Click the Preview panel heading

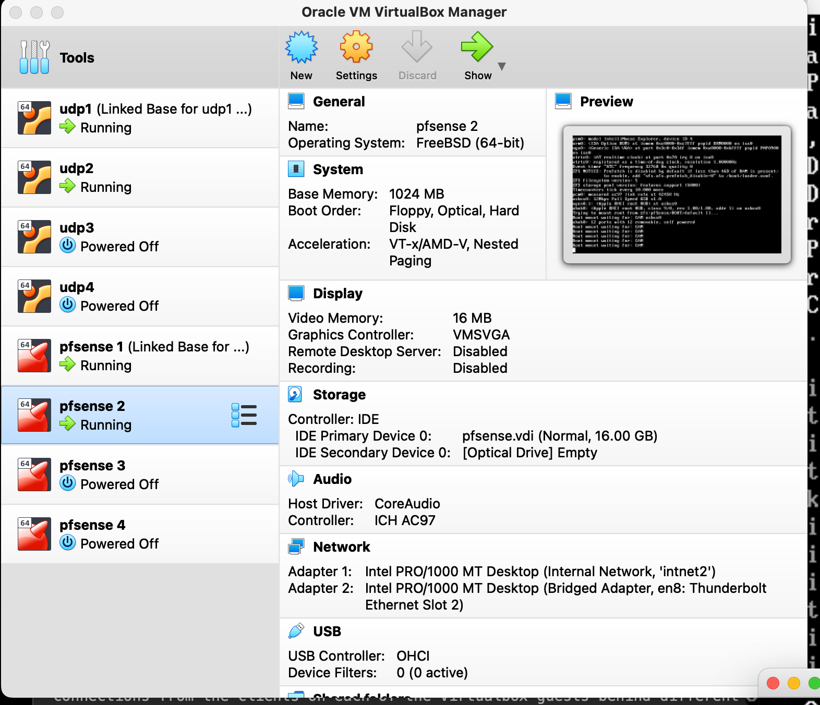coord(607,102)
